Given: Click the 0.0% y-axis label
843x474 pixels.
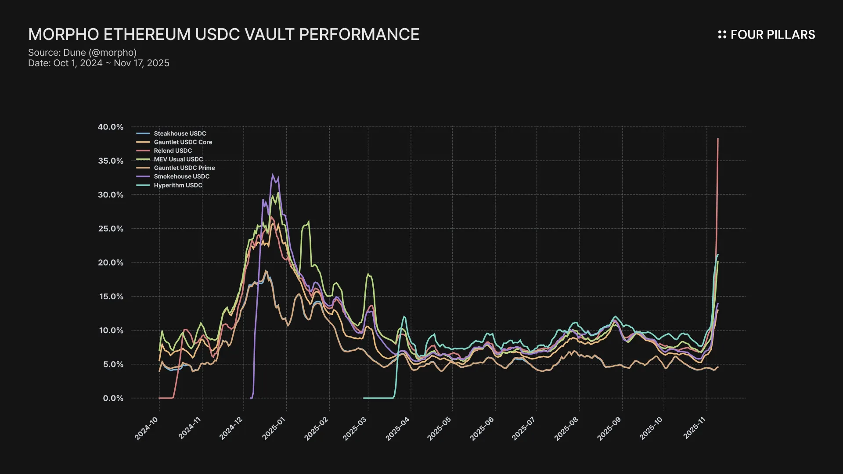Looking at the screenshot, I should [113, 398].
